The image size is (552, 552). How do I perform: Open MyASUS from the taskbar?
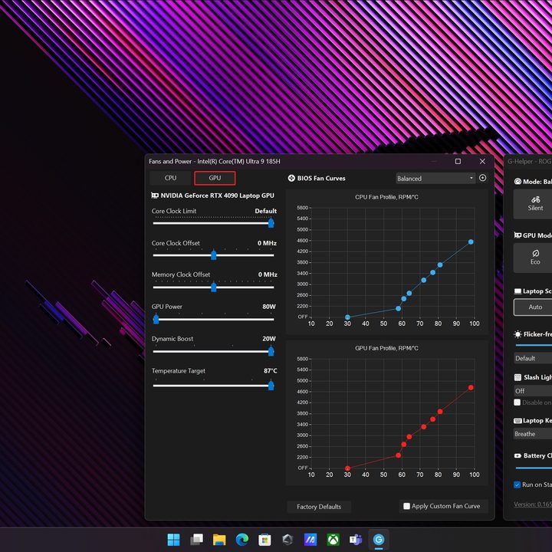click(x=310, y=539)
